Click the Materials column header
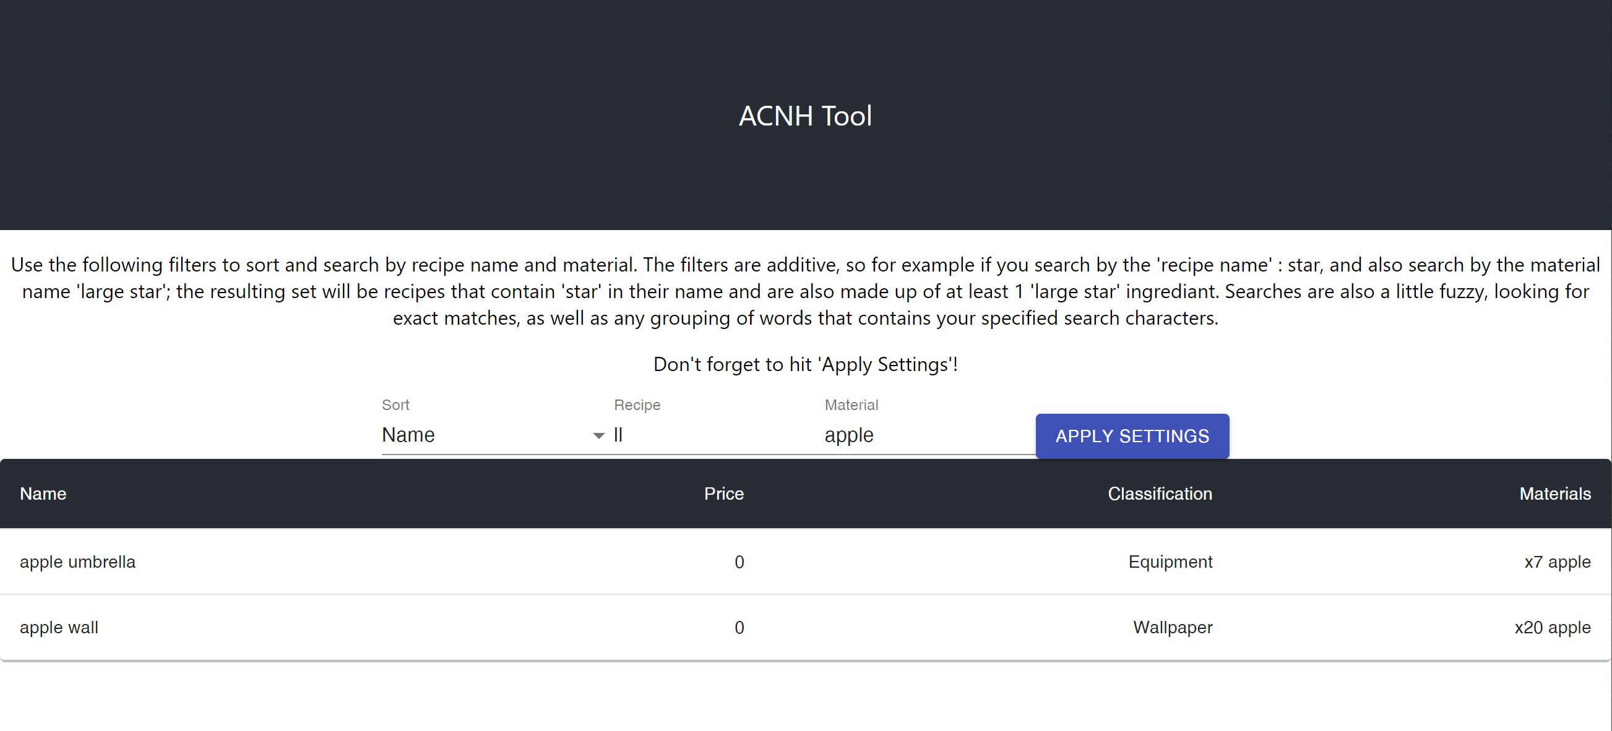Viewport: 1612px width, 731px height. (1554, 494)
